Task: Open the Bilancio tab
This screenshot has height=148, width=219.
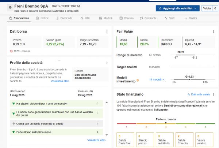Action: click(127, 18)
